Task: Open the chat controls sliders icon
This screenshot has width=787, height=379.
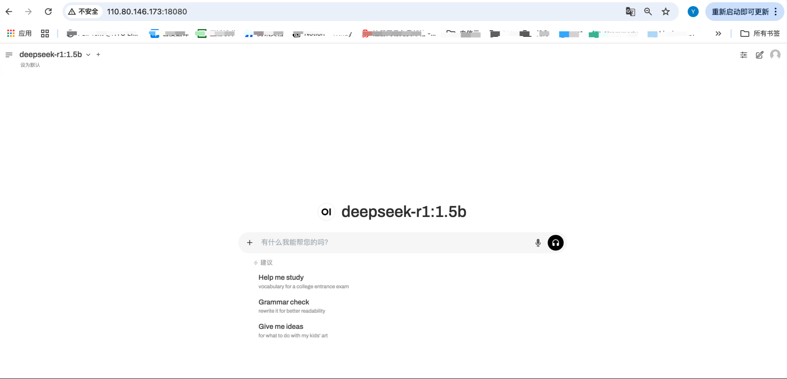Action: coord(744,55)
